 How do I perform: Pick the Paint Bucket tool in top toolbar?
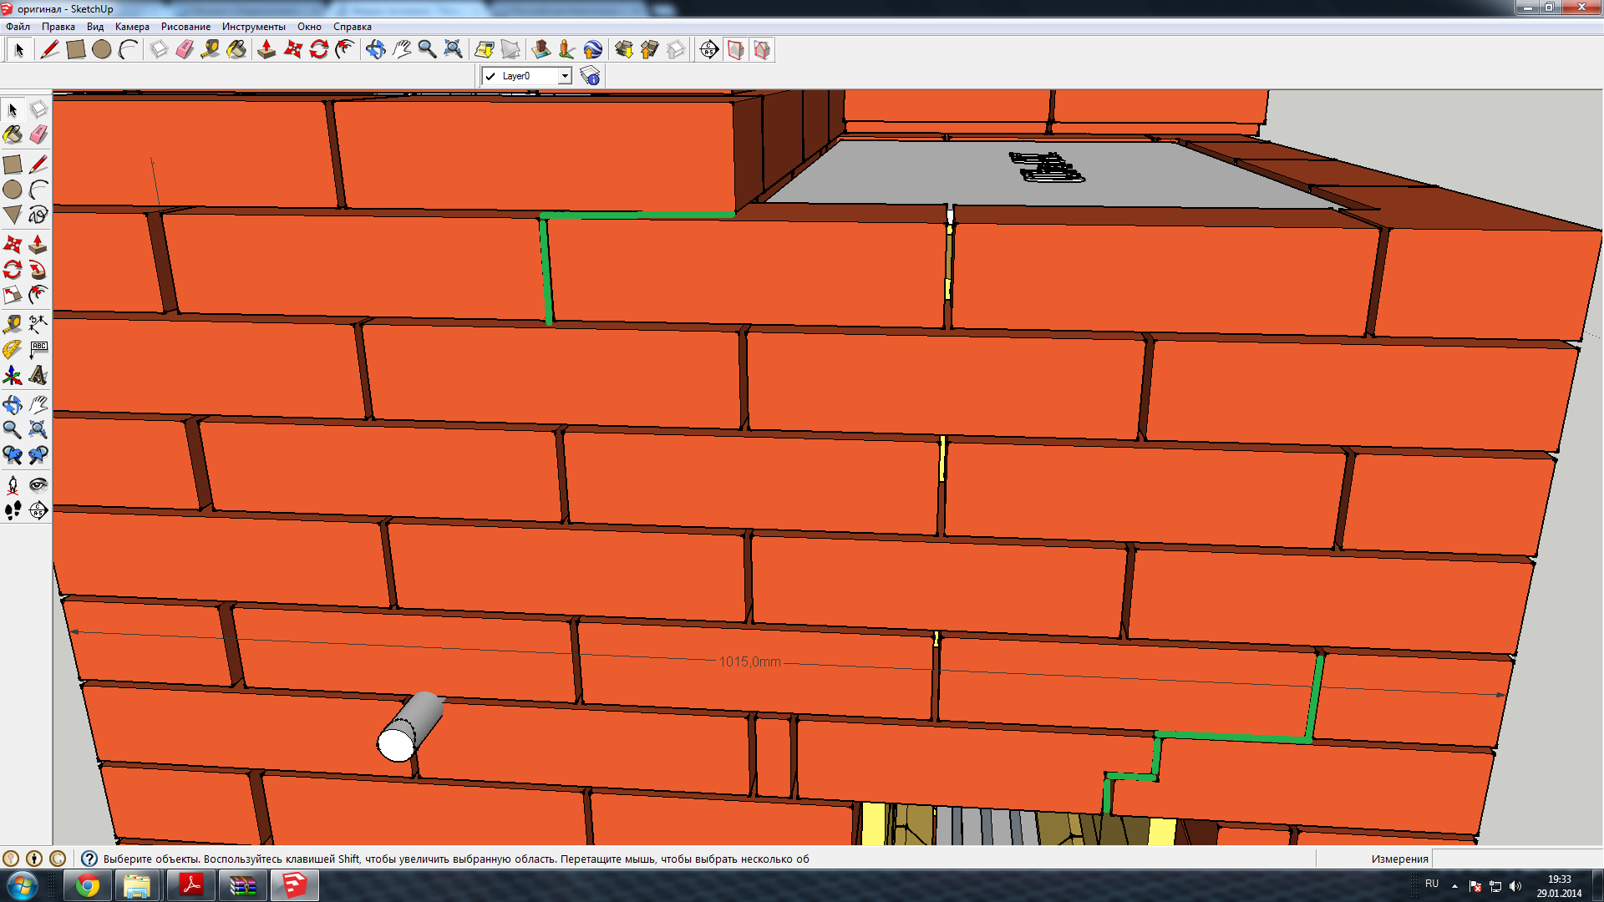point(236,50)
